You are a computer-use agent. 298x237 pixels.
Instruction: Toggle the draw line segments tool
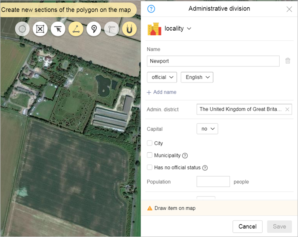[76, 29]
